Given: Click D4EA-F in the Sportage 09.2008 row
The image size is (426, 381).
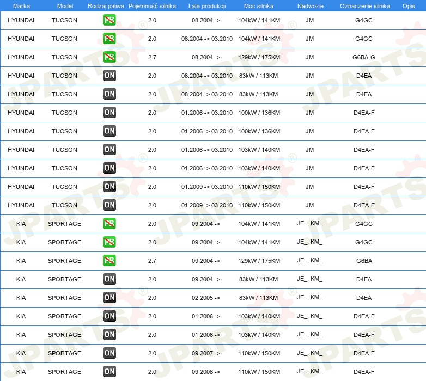Looking at the screenshot, I should pyautogui.click(x=364, y=372).
